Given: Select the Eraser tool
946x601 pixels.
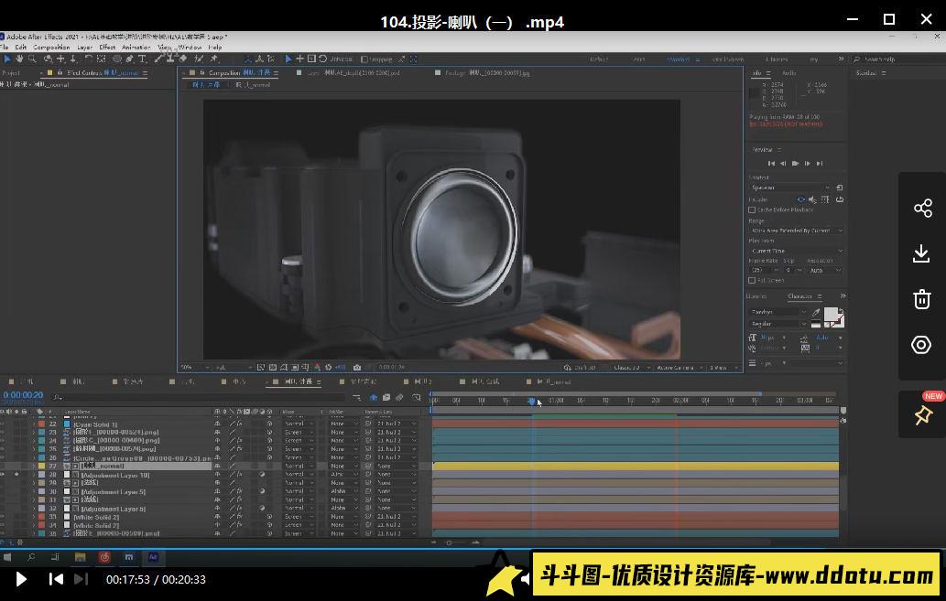Looking at the screenshot, I should point(183,59).
